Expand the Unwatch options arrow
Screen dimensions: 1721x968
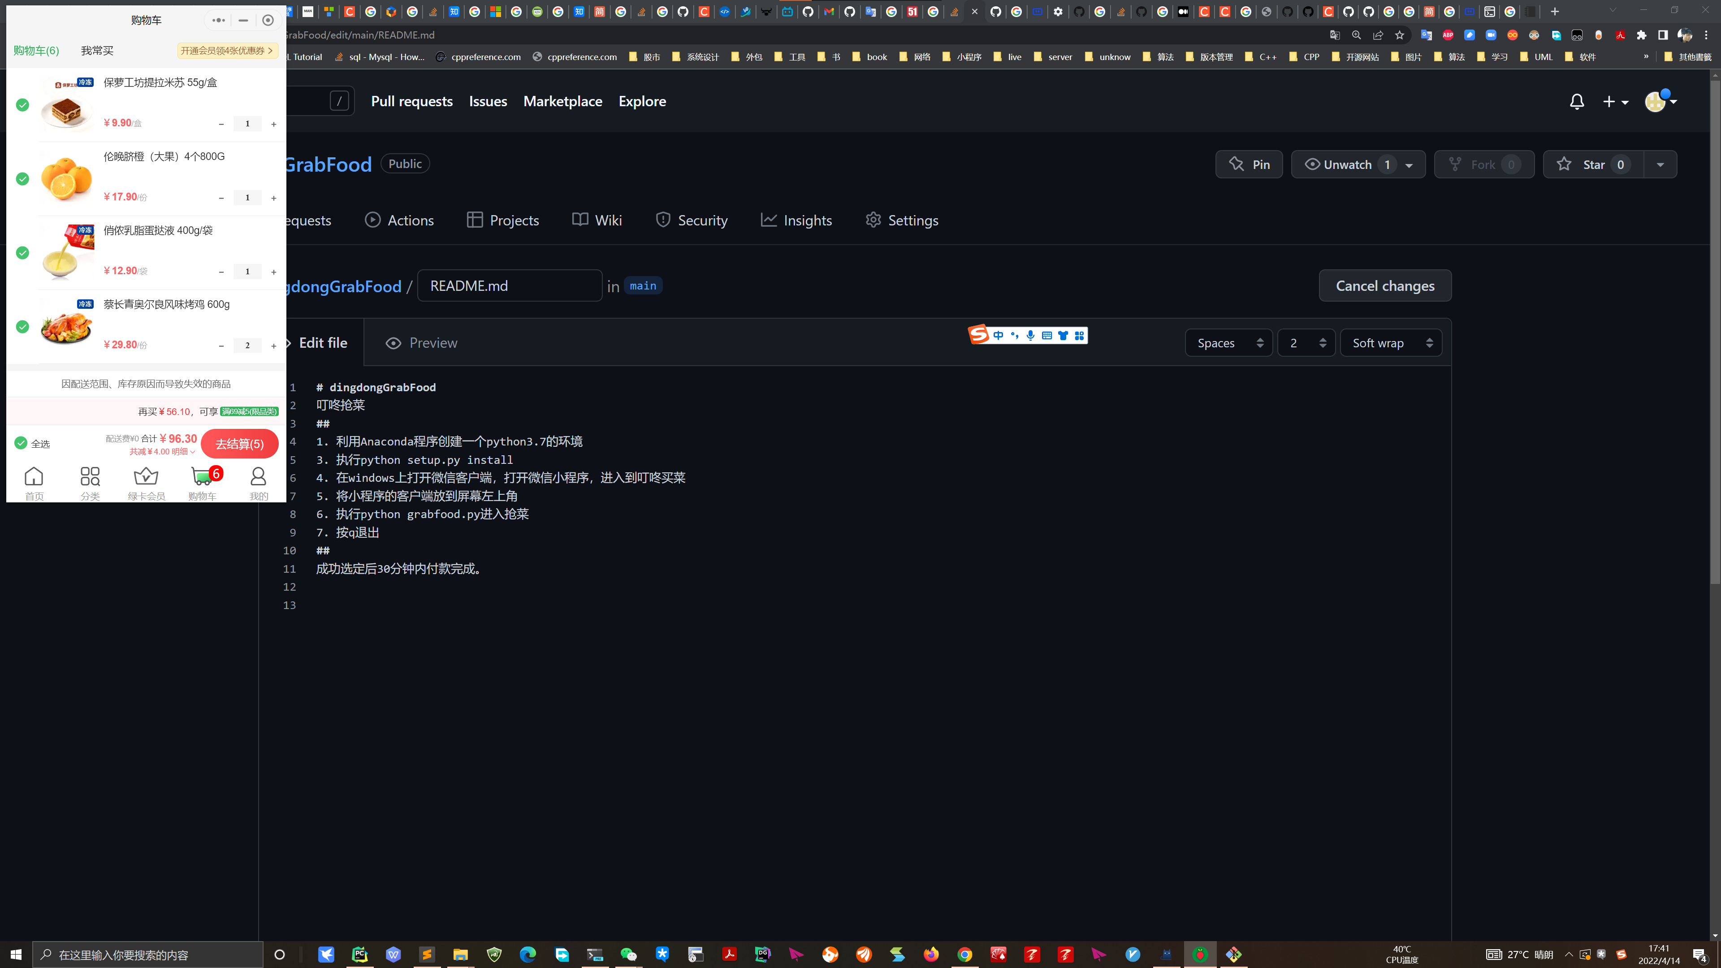(x=1409, y=165)
